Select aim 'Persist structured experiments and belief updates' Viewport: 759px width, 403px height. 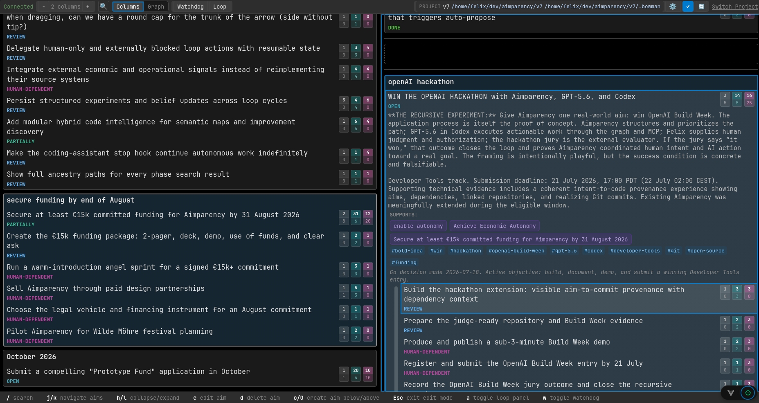pos(189,105)
